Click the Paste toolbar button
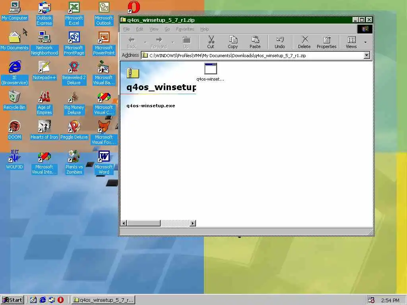Viewport: 407px width, 305px height. 255,42
